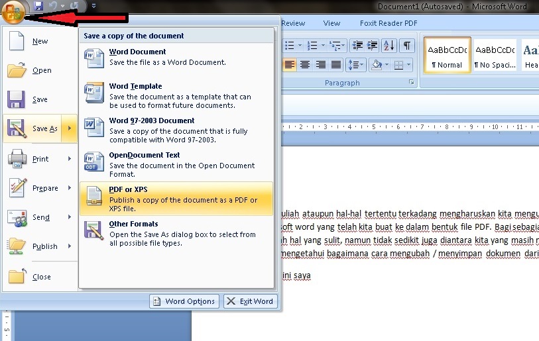Choose Save from the Office menu
The image size is (539, 341).
pos(40,99)
